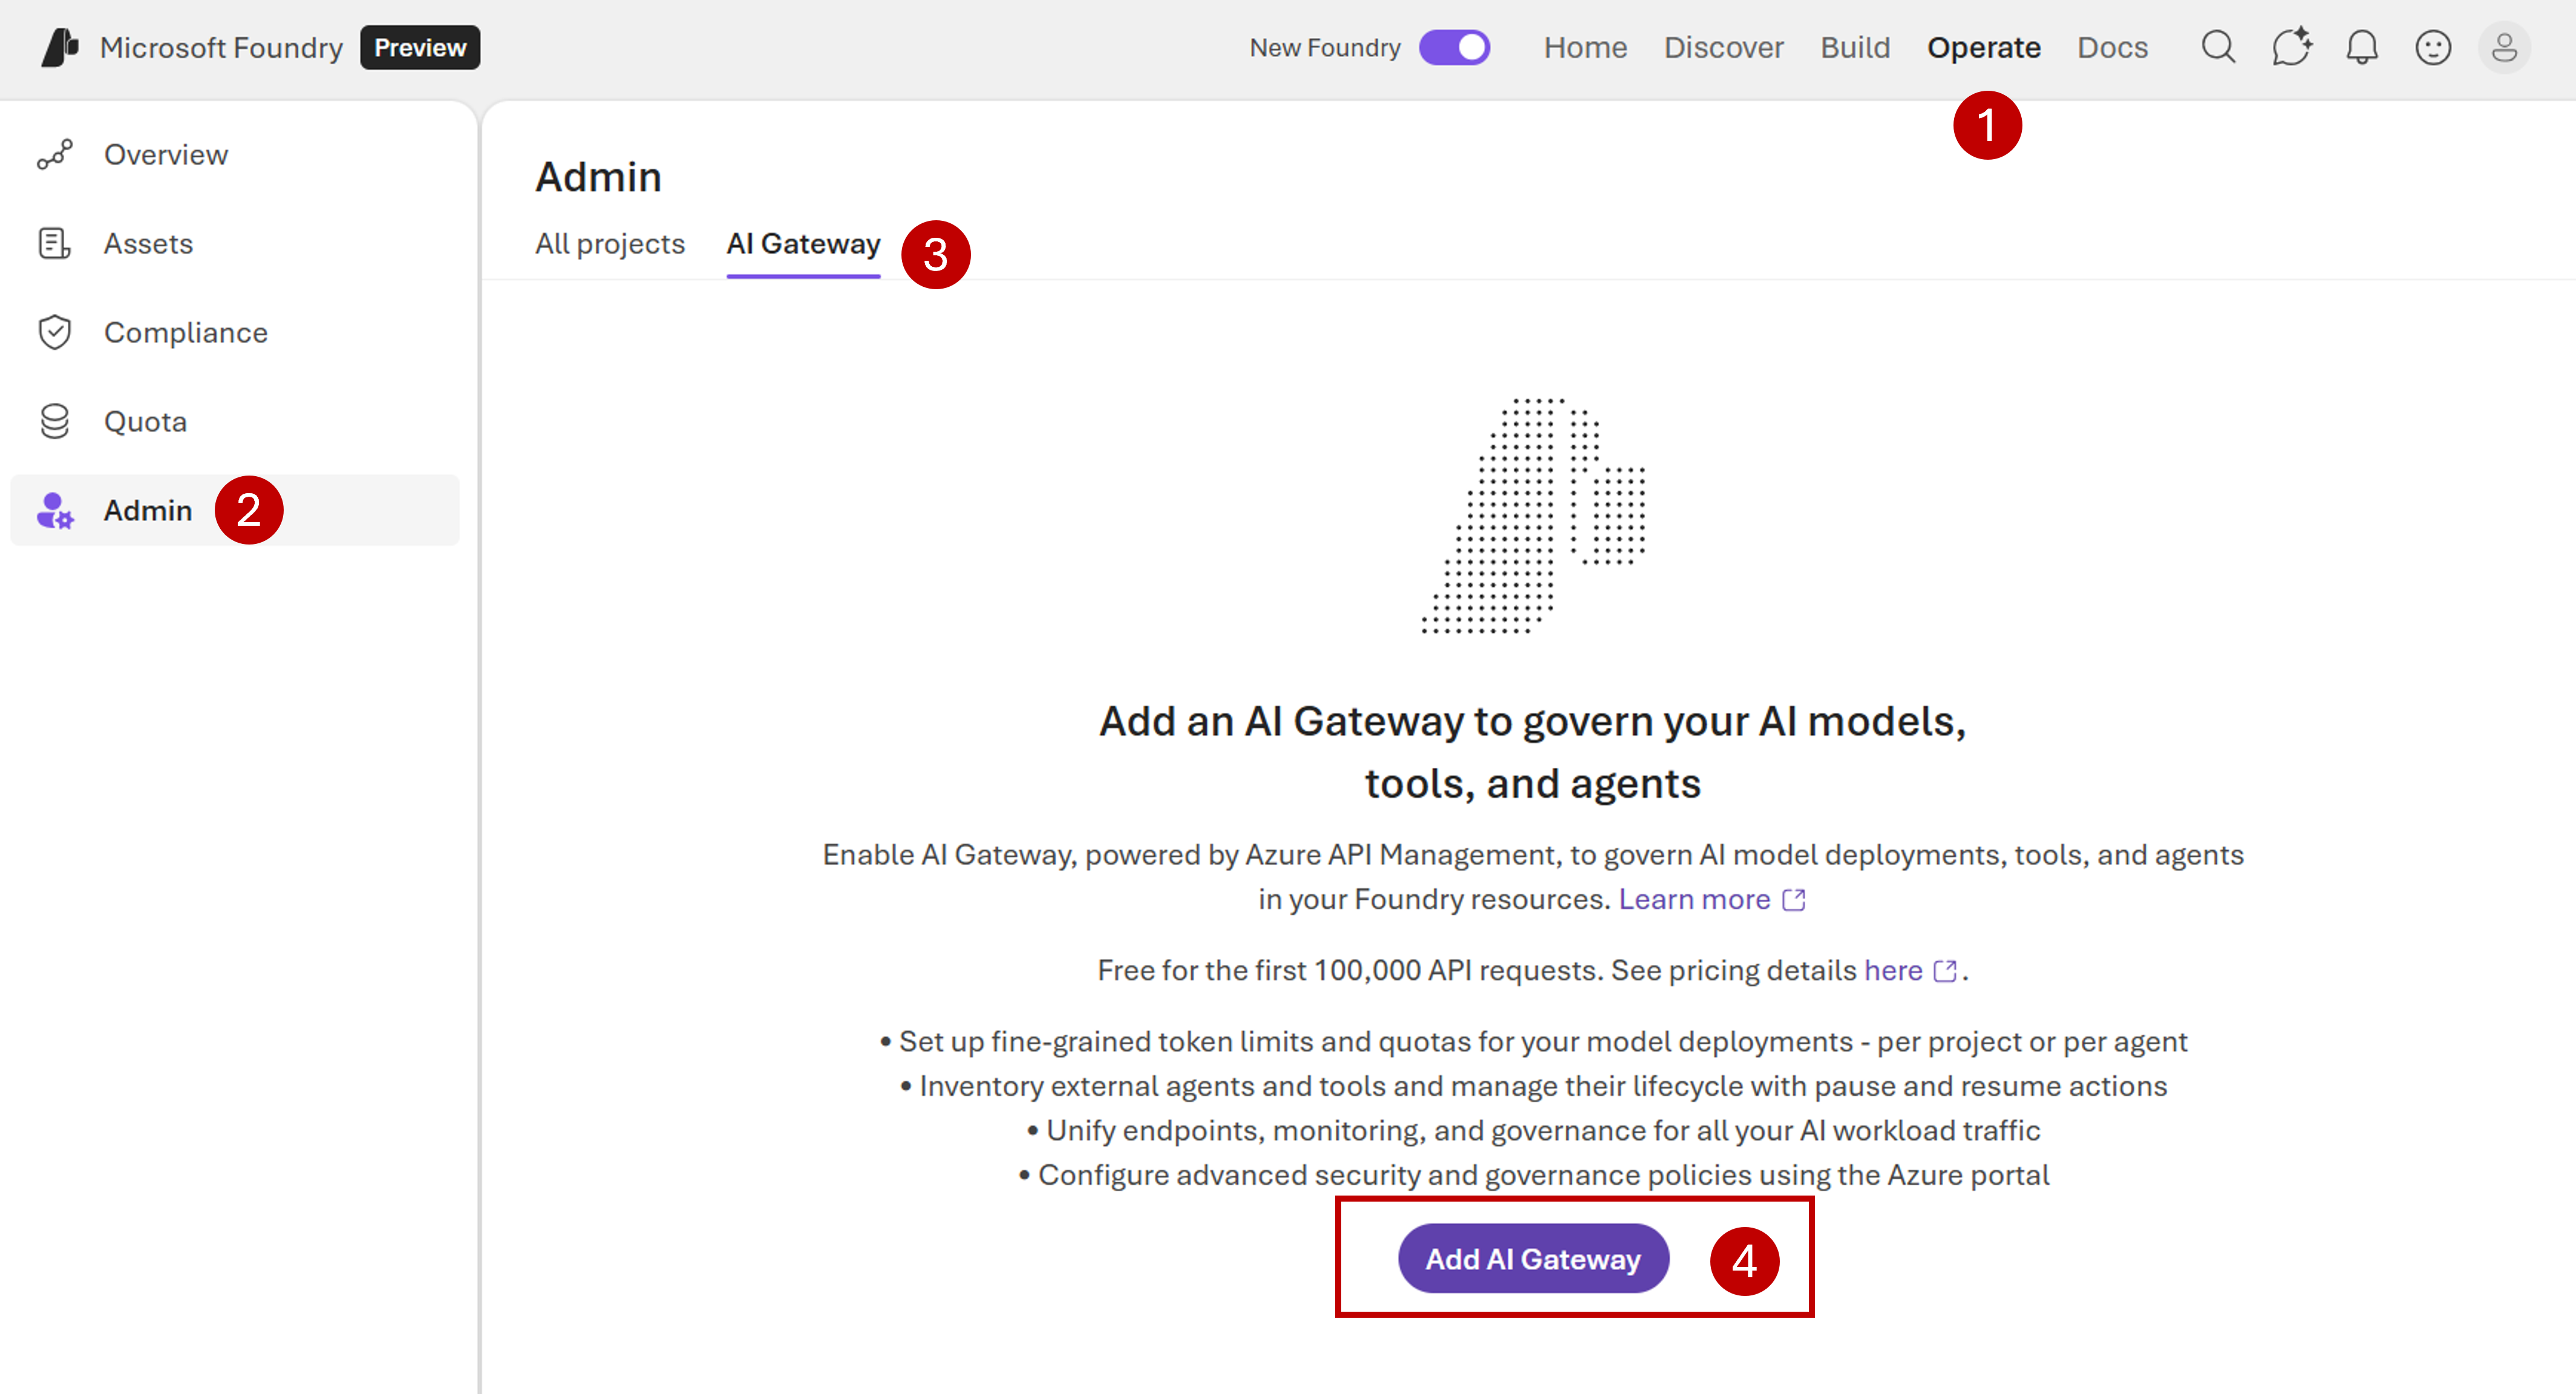Select the Quota icon in sidebar
Viewport: 2576px width, 1394px height.
pos(55,421)
